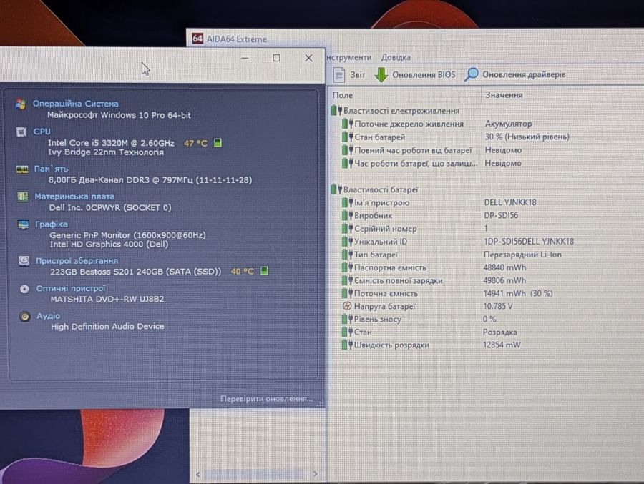Click the Напруга батареї voltage icon
This screenshot has height=484, width=644.
click(x=347, y=306)
